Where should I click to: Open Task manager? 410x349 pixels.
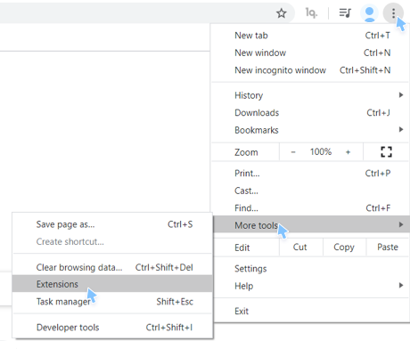pos(112,302)
